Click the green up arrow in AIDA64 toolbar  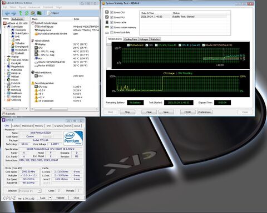(x=21, y=13)
